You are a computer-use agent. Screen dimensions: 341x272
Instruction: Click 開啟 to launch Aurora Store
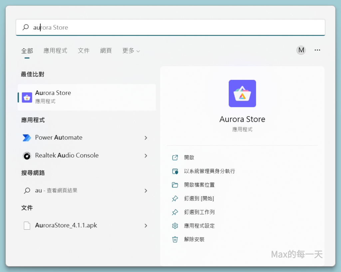coord(189,157)
